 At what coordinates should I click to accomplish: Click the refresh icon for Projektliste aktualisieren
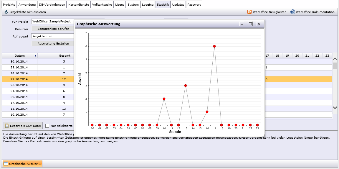click(x=6, y=12)
